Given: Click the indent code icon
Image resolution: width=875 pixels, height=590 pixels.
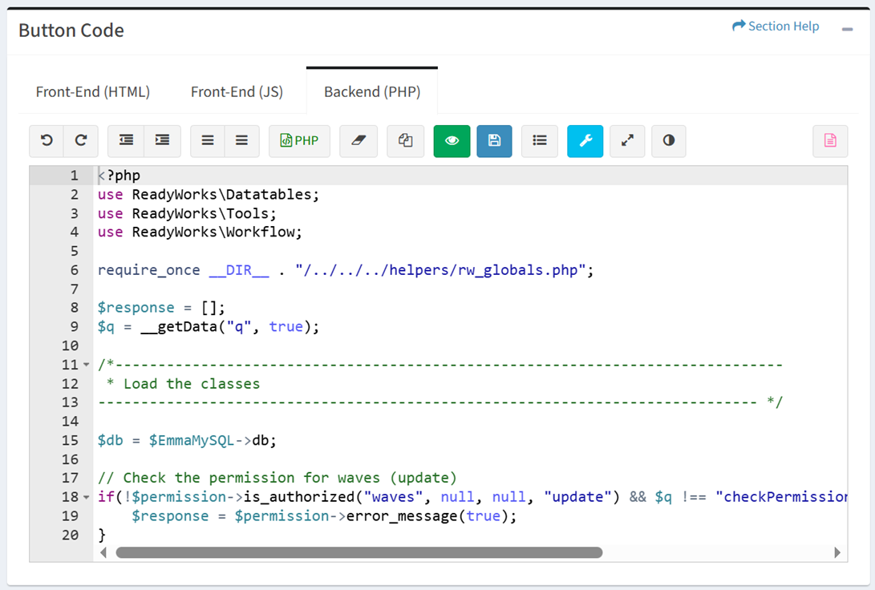Looking at the screenshot, I should pos(162,140).
